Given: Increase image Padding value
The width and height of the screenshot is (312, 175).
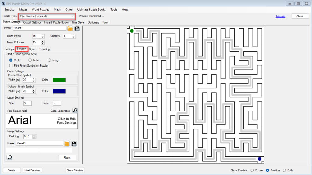Looking at the screenshot, I should click(x=34, y=136).
